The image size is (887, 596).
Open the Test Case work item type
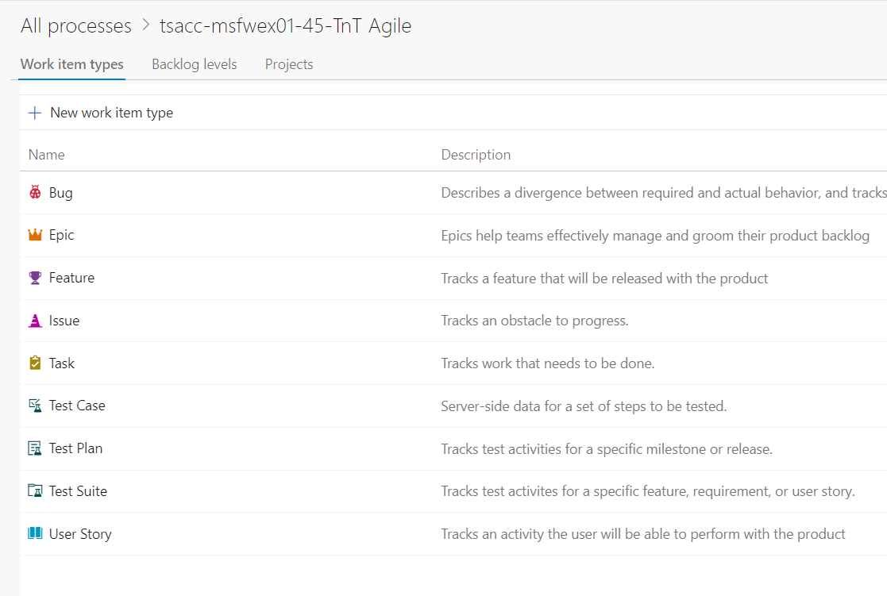(77, 406)
